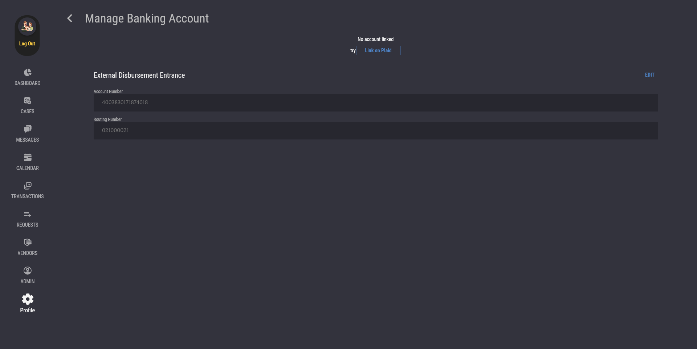Select the VENDORS menu label
This screenshot has height=349, width=697.
pos(28,253)
